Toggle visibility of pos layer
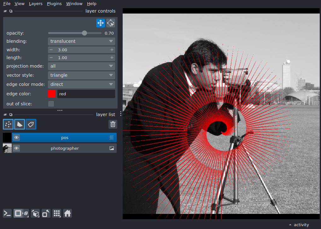 tap(16, 137)
